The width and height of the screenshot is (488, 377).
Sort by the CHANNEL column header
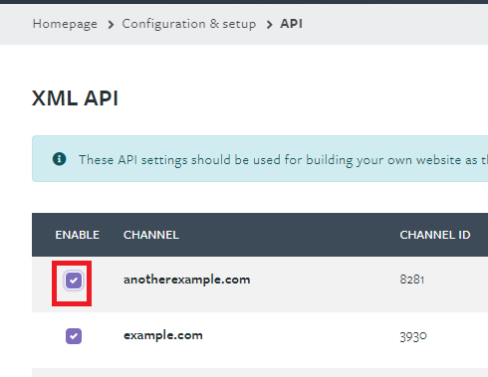tap(151, 235)
